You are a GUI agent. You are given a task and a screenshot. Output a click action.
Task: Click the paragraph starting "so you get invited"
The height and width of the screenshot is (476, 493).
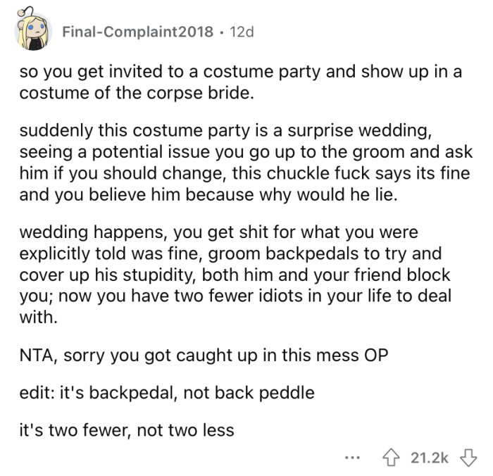[239, 83]
